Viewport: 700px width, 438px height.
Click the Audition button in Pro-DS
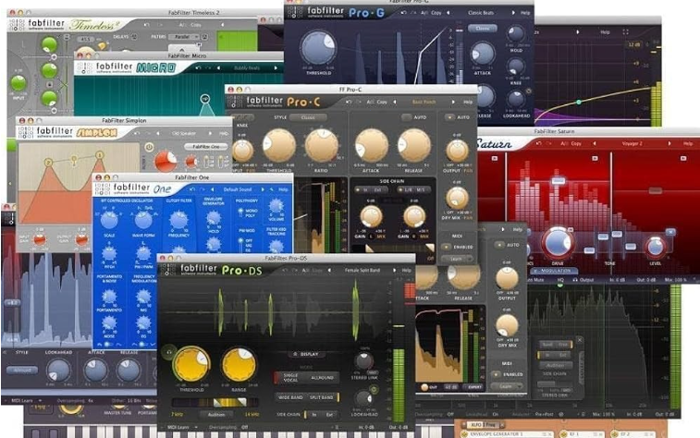point(216,415)
